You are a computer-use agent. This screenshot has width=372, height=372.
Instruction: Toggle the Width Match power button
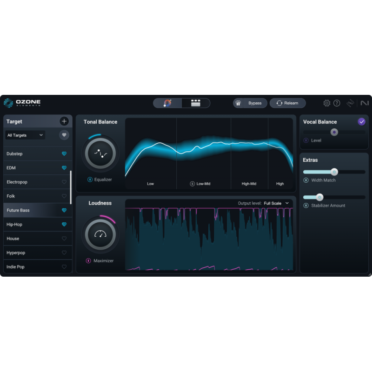point(306,180)
